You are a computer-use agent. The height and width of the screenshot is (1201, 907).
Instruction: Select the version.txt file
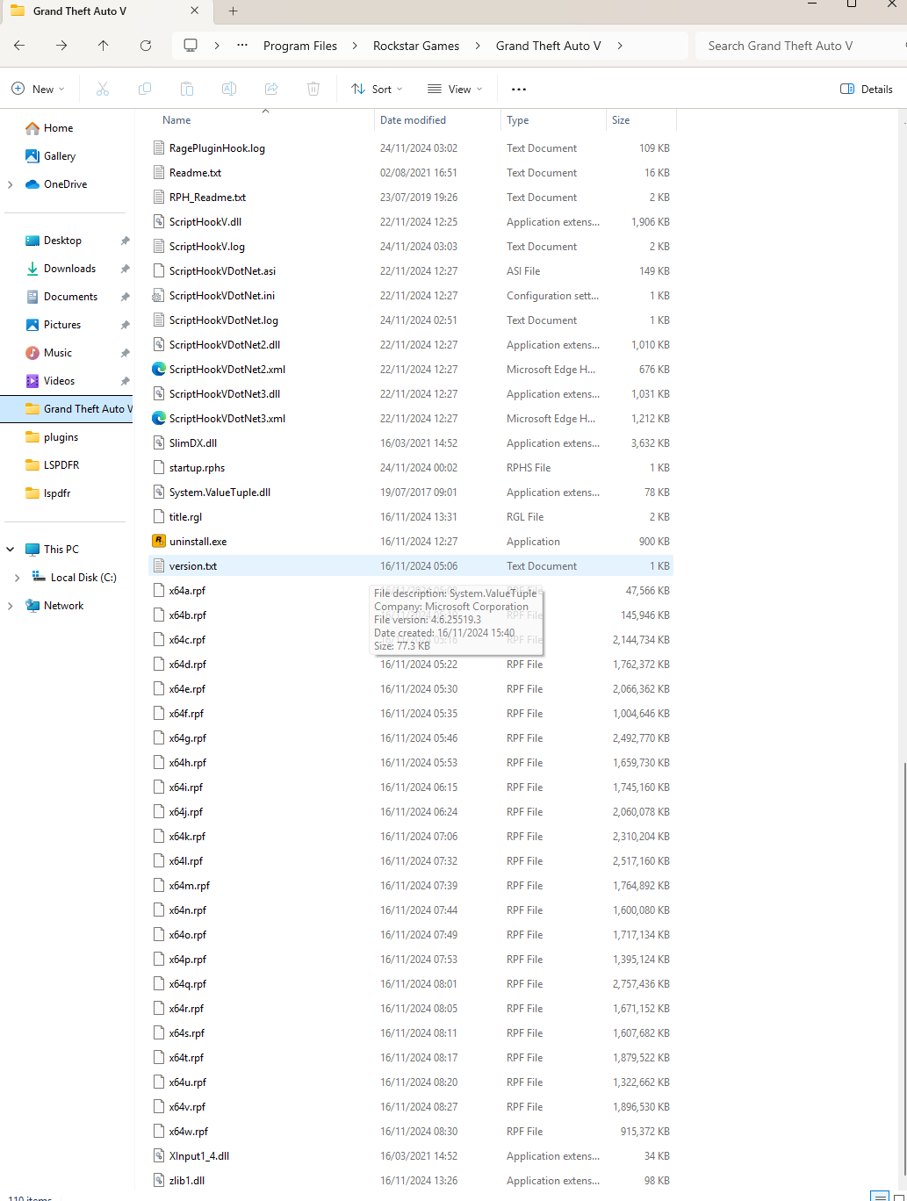click(411, 566)
